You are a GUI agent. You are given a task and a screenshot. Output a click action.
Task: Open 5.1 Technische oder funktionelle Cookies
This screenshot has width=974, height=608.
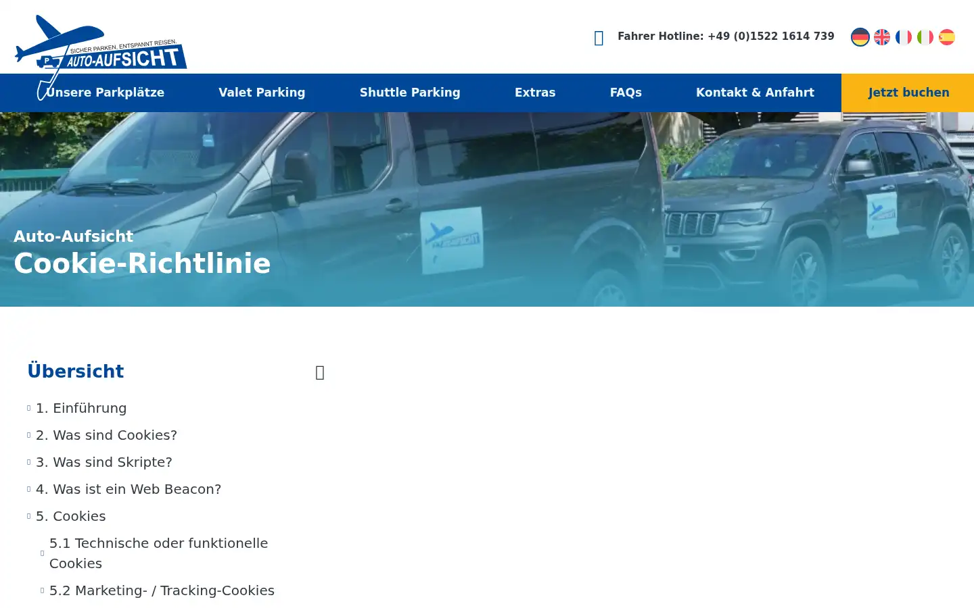(x=158, y=553)
